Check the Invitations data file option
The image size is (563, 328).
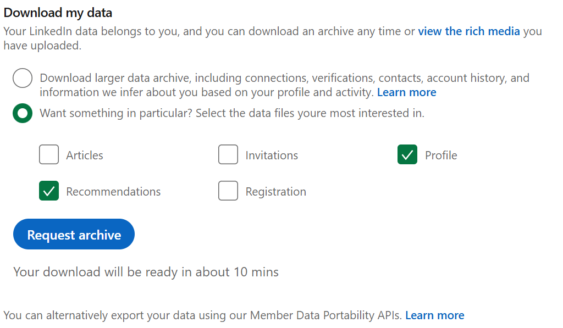tap(228, 154)
